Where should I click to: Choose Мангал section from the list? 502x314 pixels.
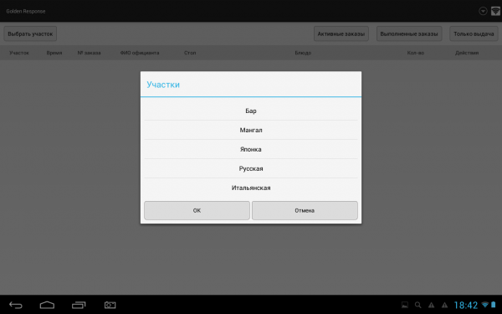point(251,130)
